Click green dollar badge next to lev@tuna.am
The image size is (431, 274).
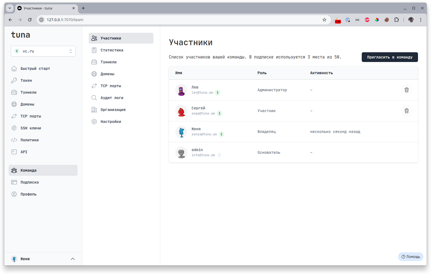[x=218, y=93]
